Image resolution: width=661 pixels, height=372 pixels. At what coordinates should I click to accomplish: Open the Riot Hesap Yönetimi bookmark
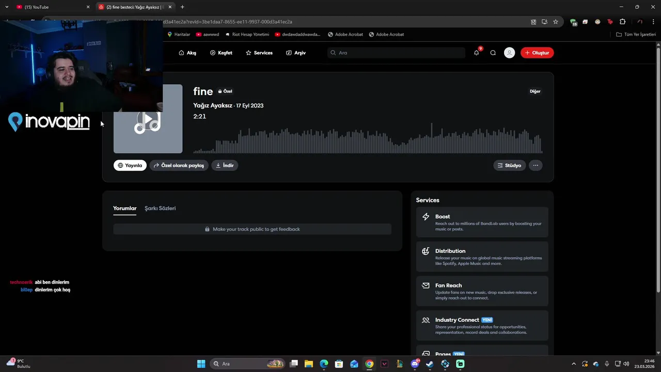(x=247, y=35)
